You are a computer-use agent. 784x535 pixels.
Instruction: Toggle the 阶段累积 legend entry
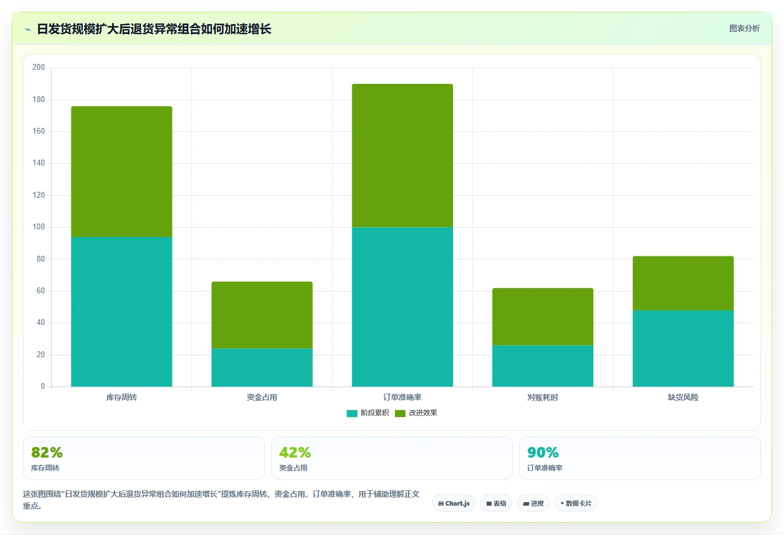368,413
